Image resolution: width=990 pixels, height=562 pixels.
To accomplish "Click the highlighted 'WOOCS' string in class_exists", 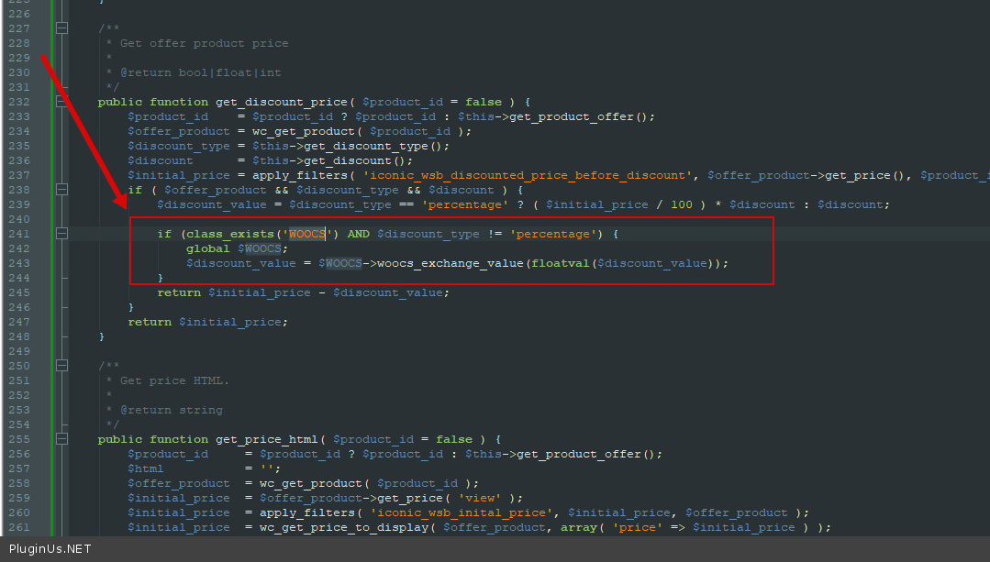I will coord(306,234).
